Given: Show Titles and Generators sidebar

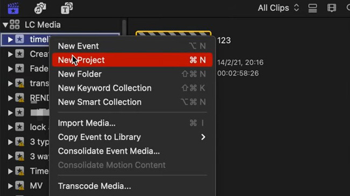Looking at the screenshot, I should pyautogui.click(x=67, y=8).
